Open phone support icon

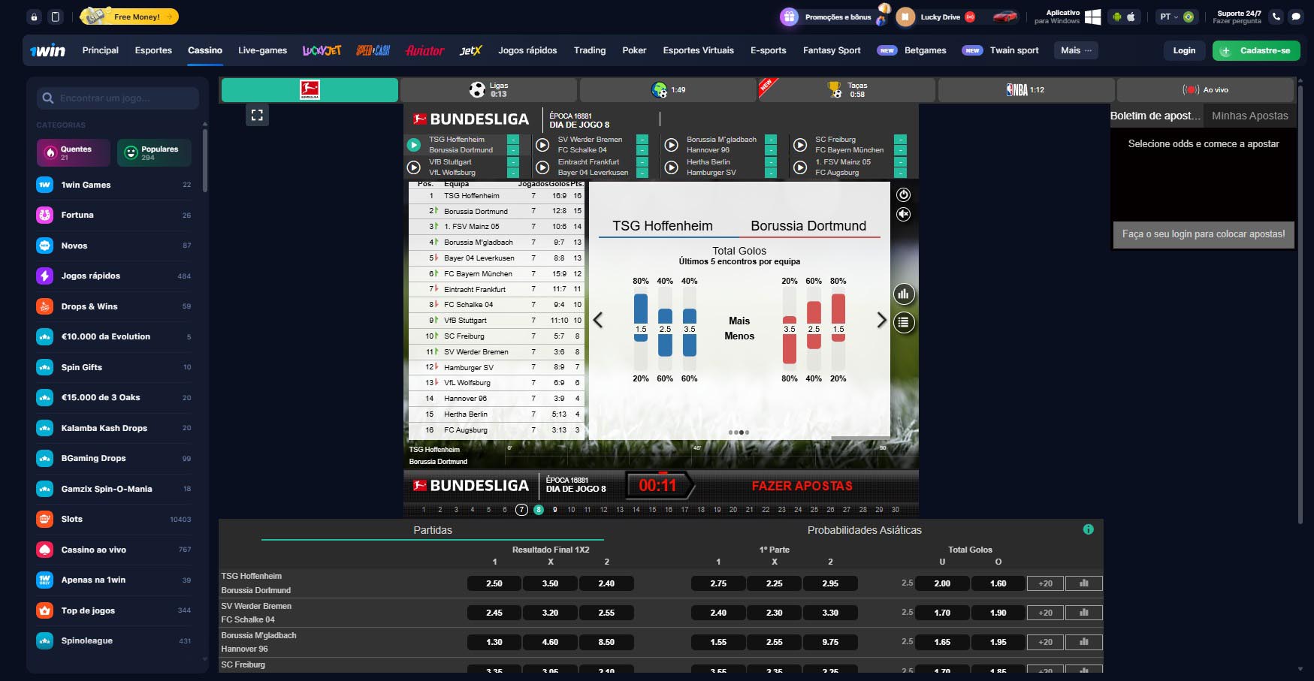coord(1276,17)
